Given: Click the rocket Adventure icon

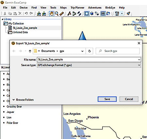Looking at the screenshot, I should [128, 14].
